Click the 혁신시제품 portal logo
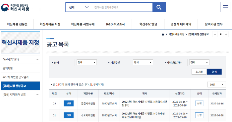232x122 pixels. tap(15, 8)
